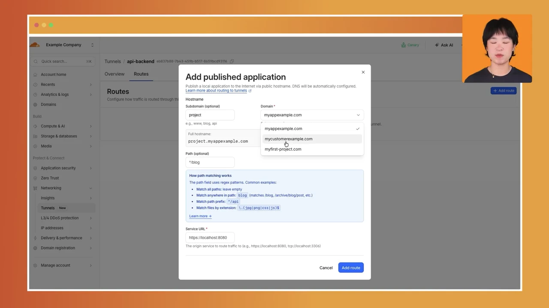Collapse the Networking section chevron
The height and width of the screenshot is (308, 549).
(90, 188)
